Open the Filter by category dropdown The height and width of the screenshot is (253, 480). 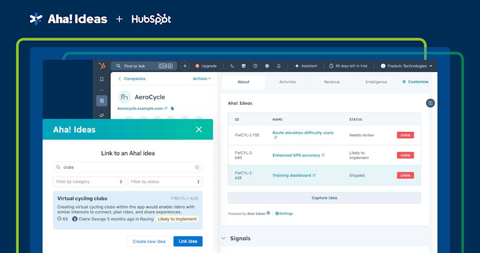(89, 181)
